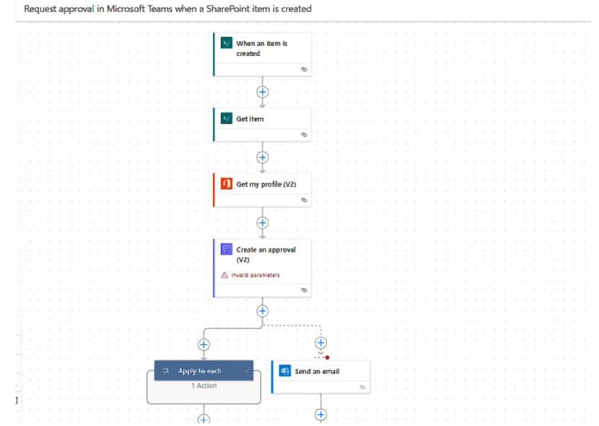Select the Send an email action card

(321, 377)
